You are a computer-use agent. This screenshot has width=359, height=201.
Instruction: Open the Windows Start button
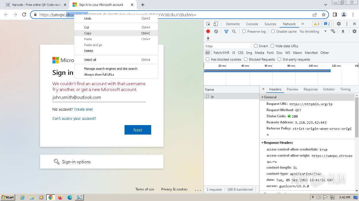(8, 197)
